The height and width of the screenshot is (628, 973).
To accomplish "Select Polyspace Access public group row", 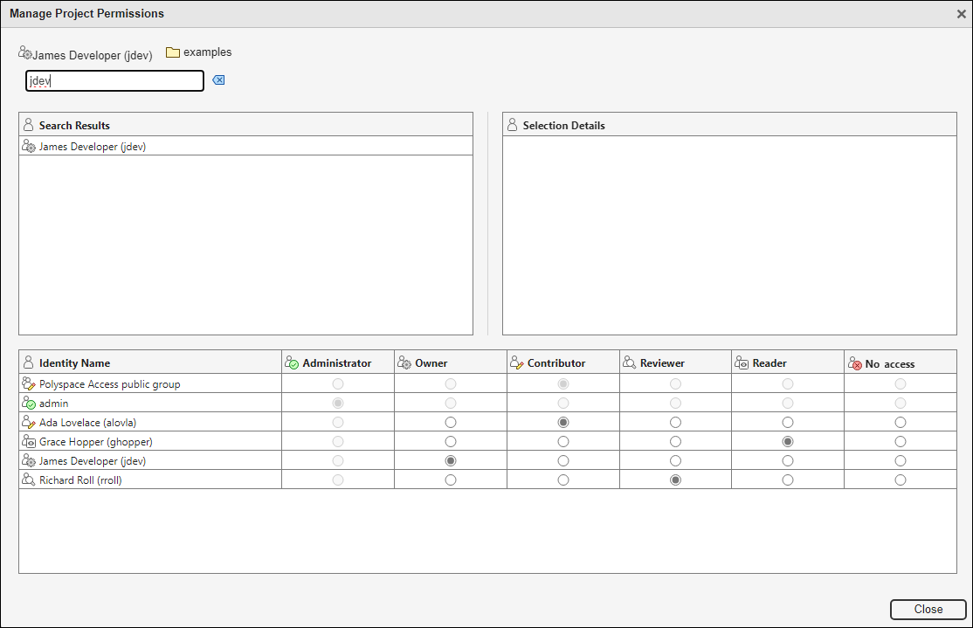I will pos(109,384).
